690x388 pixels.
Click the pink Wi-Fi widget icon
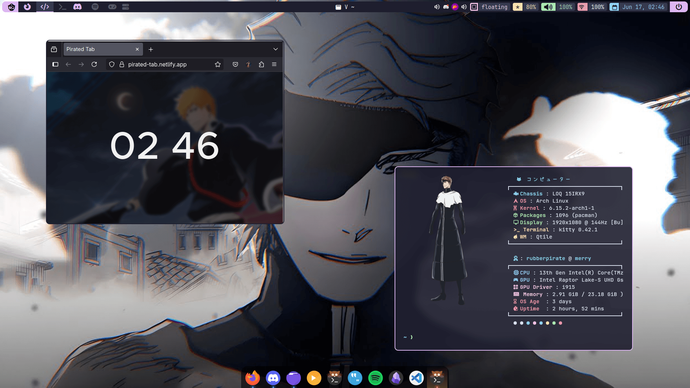pyautogui.click(x=582, y=7)
